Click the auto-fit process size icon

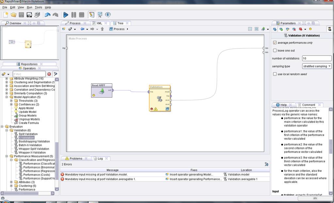click(x=257, y=29)
